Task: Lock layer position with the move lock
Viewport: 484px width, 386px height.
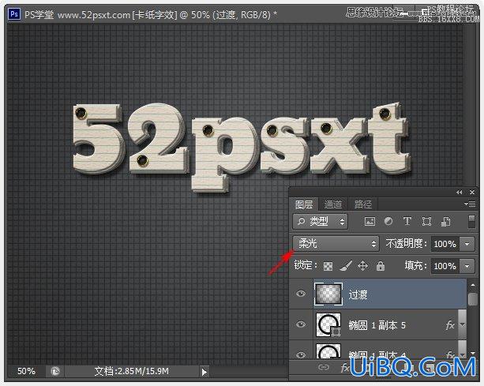Action: point(362,266)
